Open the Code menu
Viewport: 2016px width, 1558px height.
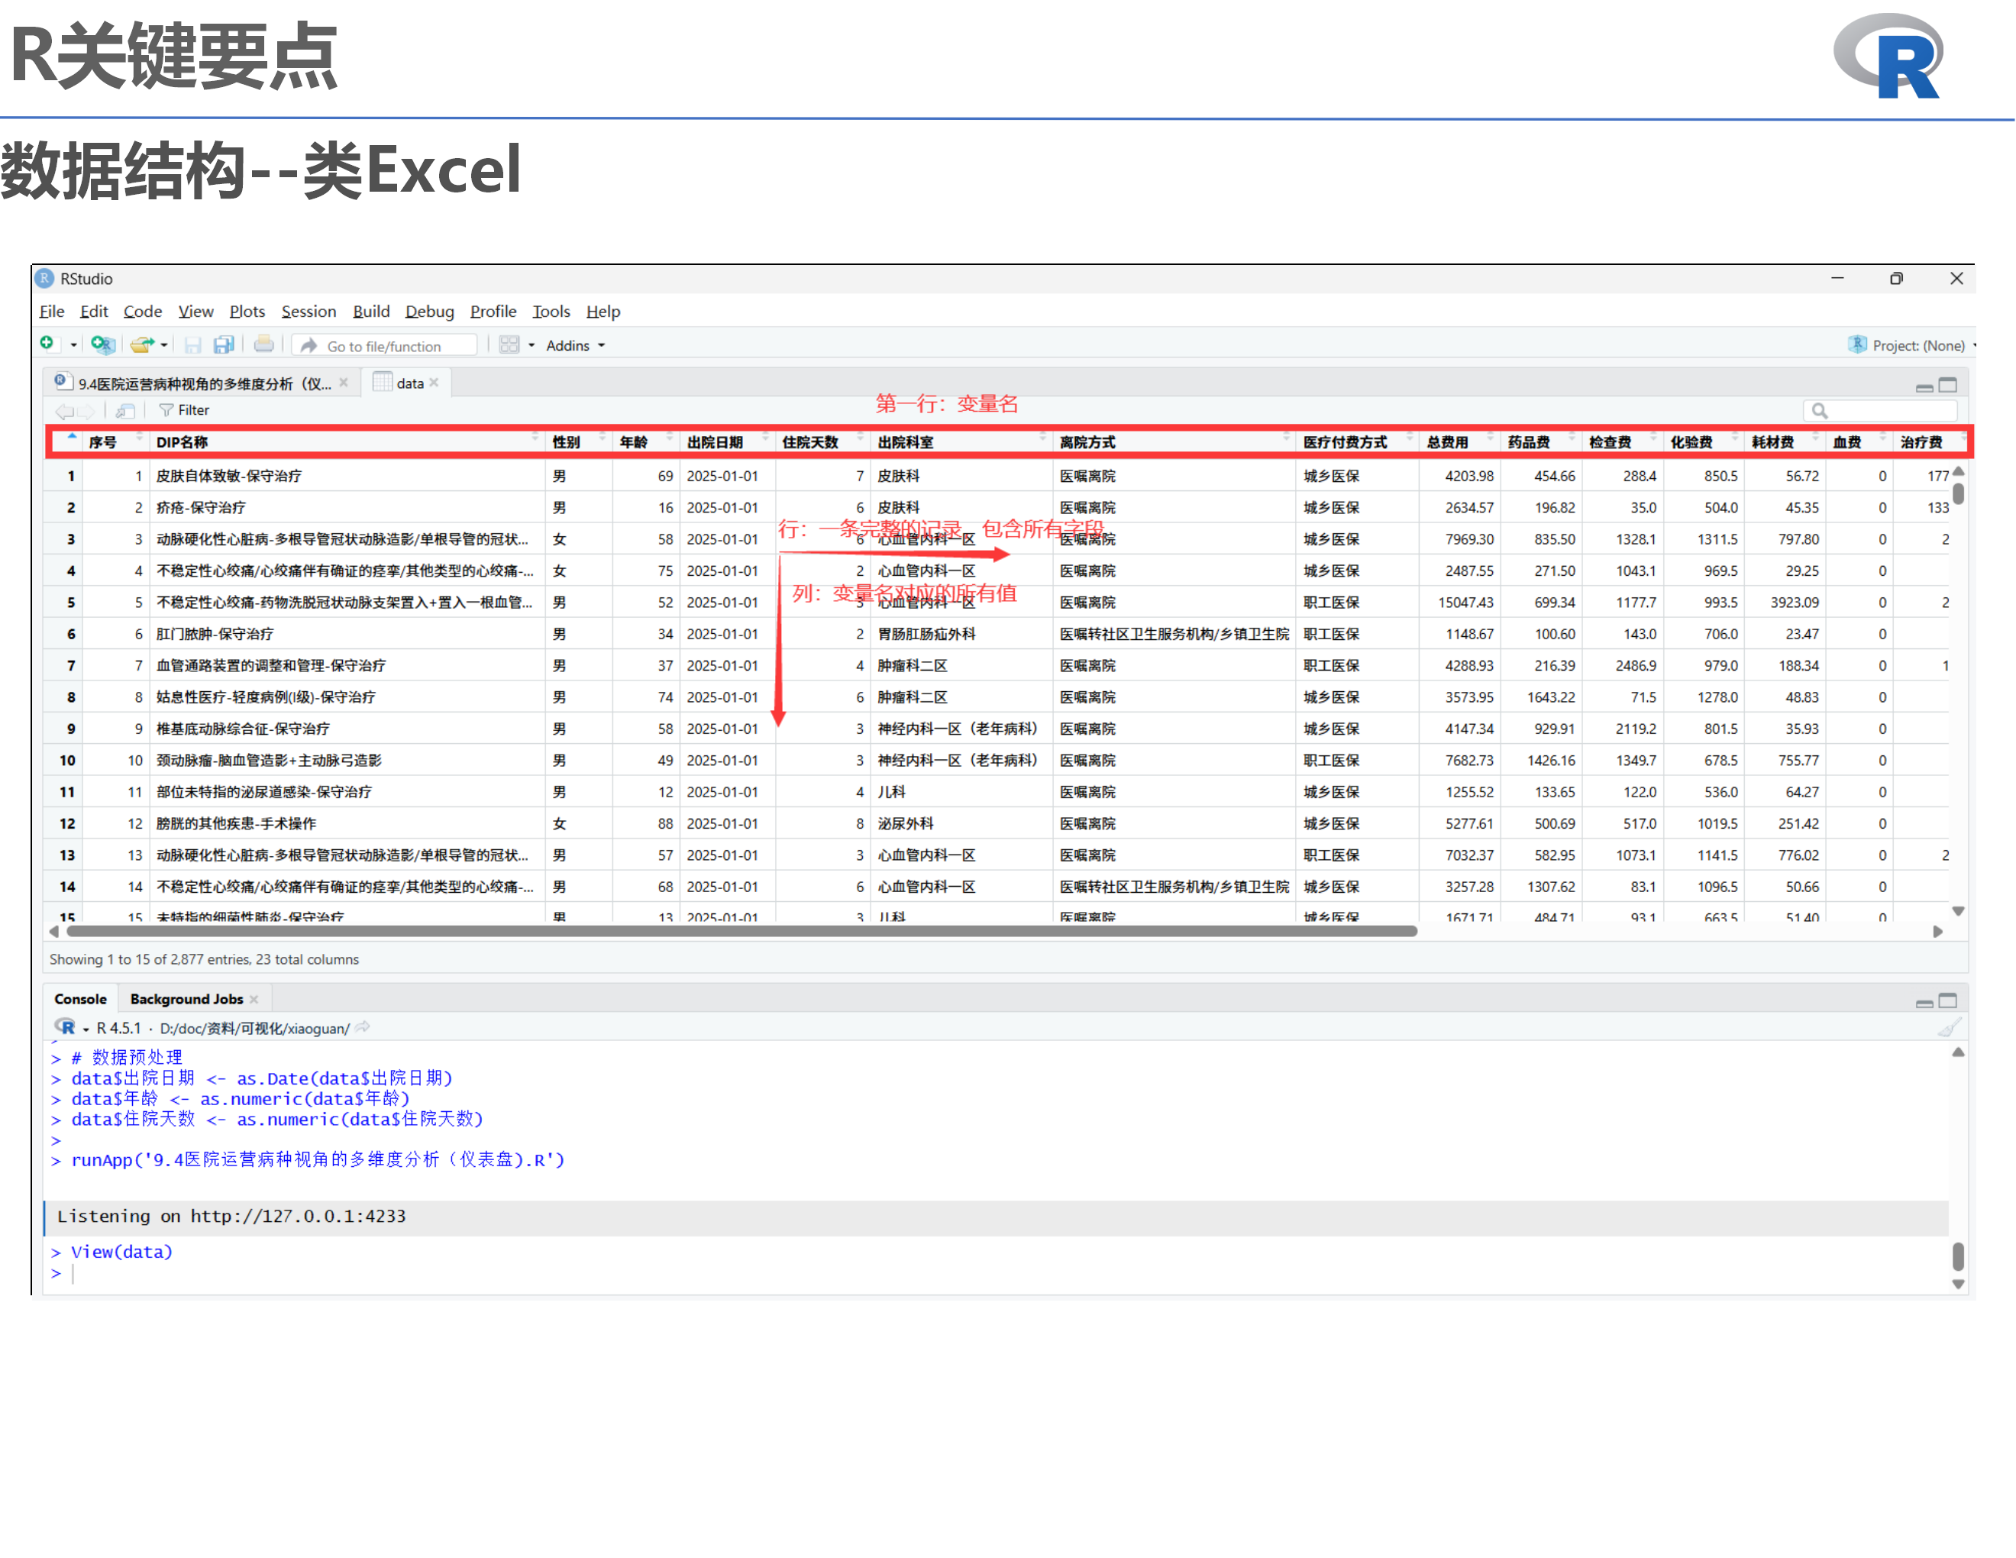(142, 311)
